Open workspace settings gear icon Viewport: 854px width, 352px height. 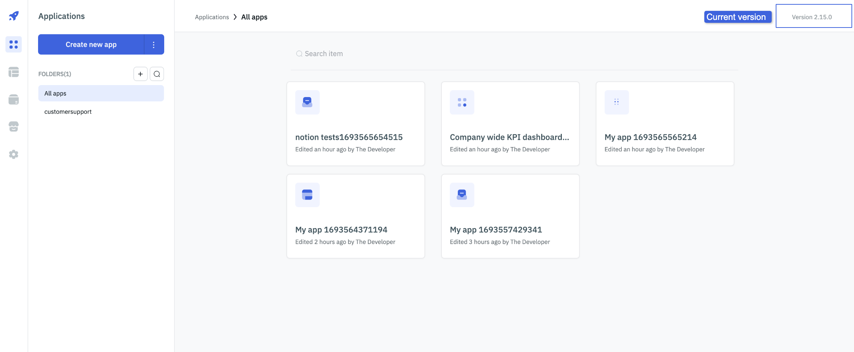(x=14, y=154)
